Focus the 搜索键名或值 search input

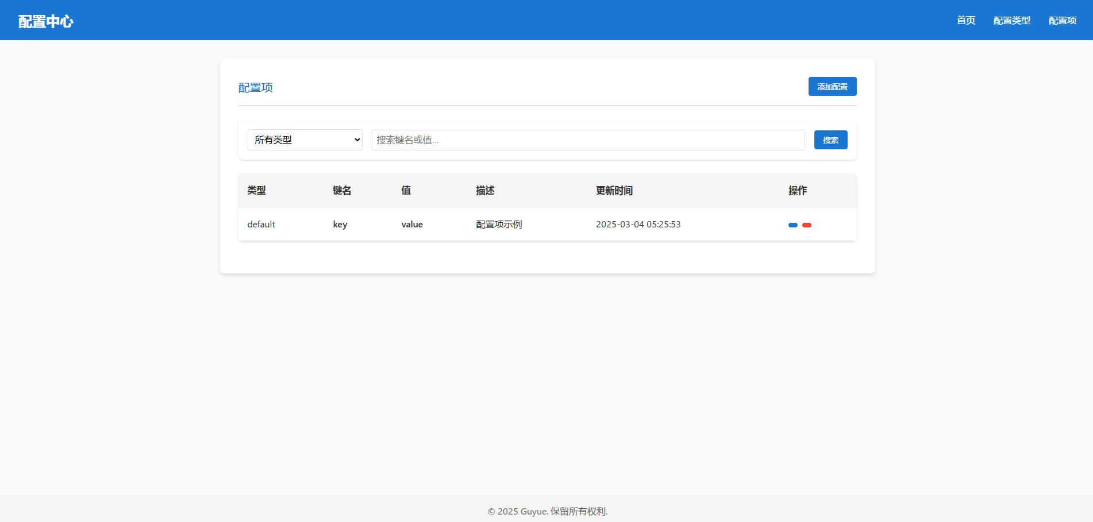[x=587, y=140]
